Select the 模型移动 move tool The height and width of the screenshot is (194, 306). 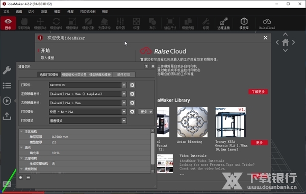point(40,23)
